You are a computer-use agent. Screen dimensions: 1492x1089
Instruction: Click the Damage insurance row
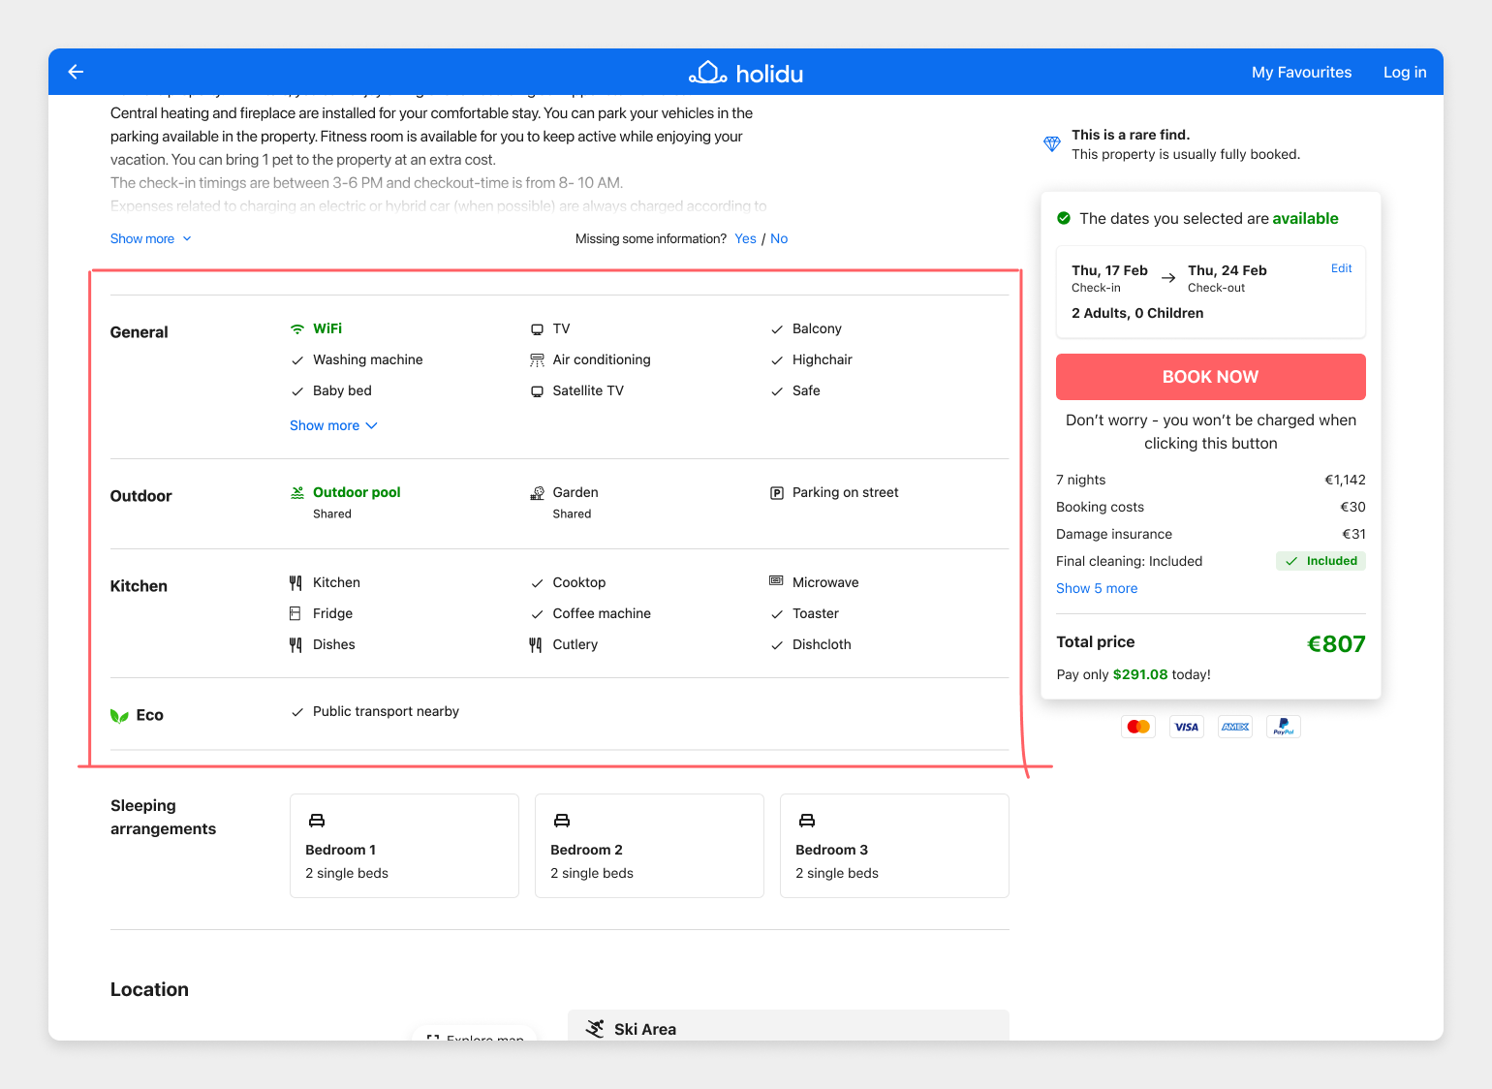tap(1211, 535)
